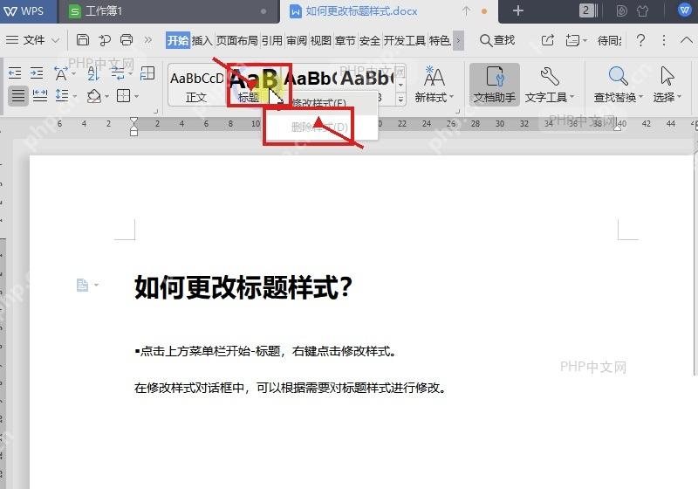
Task: Toggle justified alignment button
Action: pyautogui.click(x=18, y=96)
